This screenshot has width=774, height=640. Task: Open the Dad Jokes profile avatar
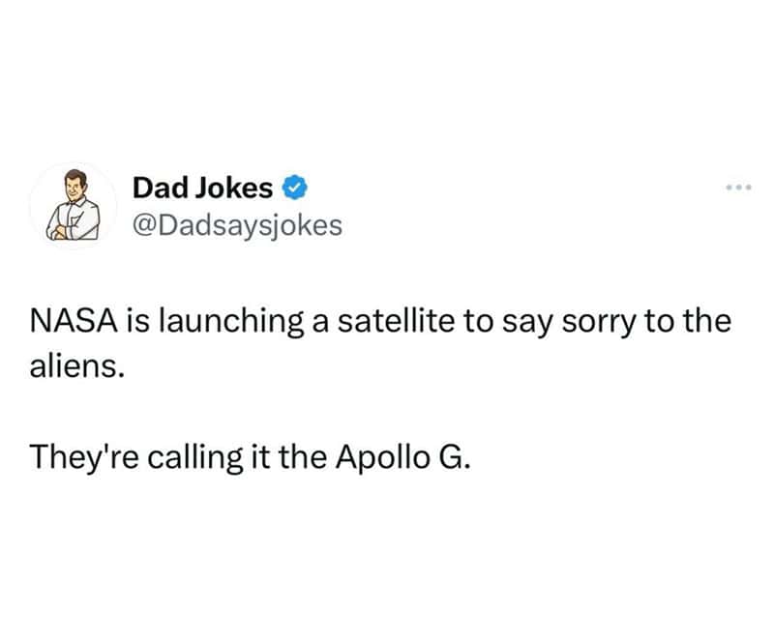tap(74, 205)
